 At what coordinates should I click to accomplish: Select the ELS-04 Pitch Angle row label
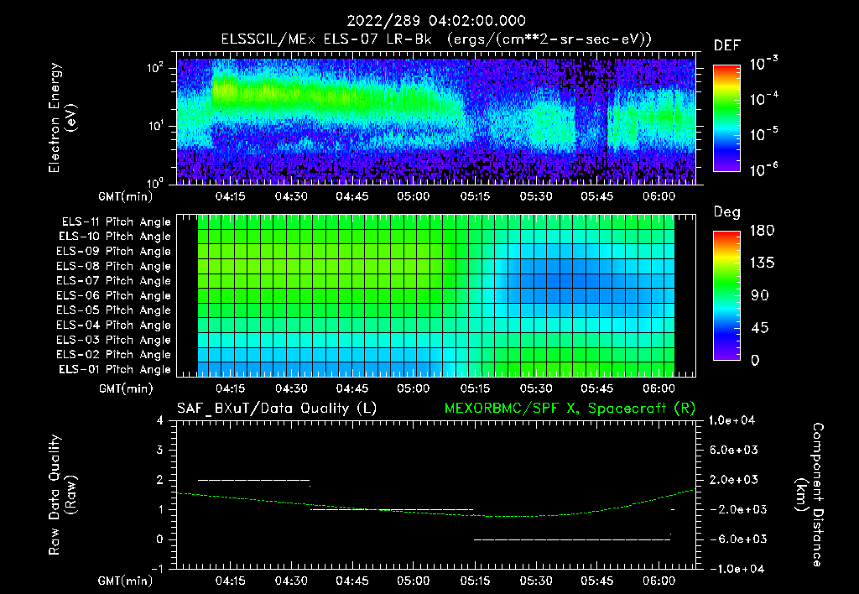pos(113,325)
